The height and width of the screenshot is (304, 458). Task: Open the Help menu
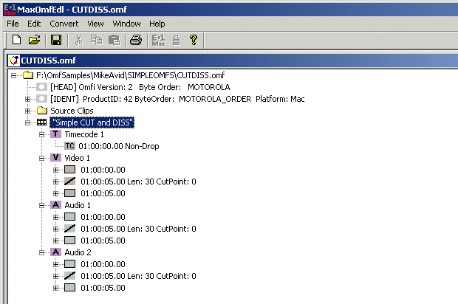click(157, 24)
